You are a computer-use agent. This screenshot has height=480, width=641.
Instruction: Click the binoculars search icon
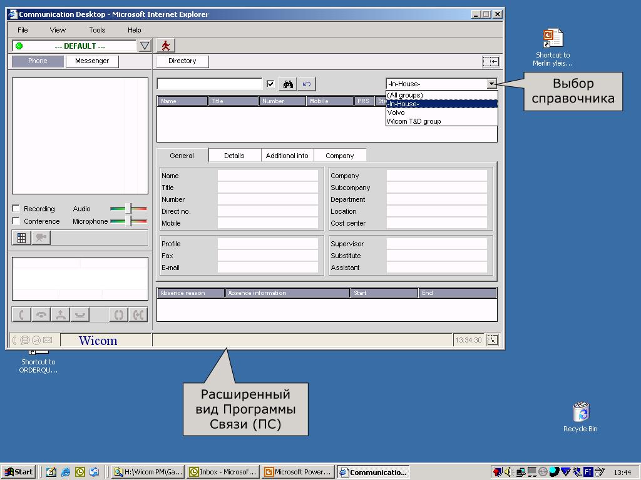[x=288, y=84]
